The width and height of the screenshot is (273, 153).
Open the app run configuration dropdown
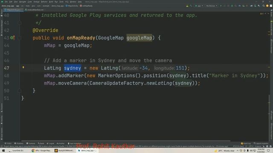point(199,6)
